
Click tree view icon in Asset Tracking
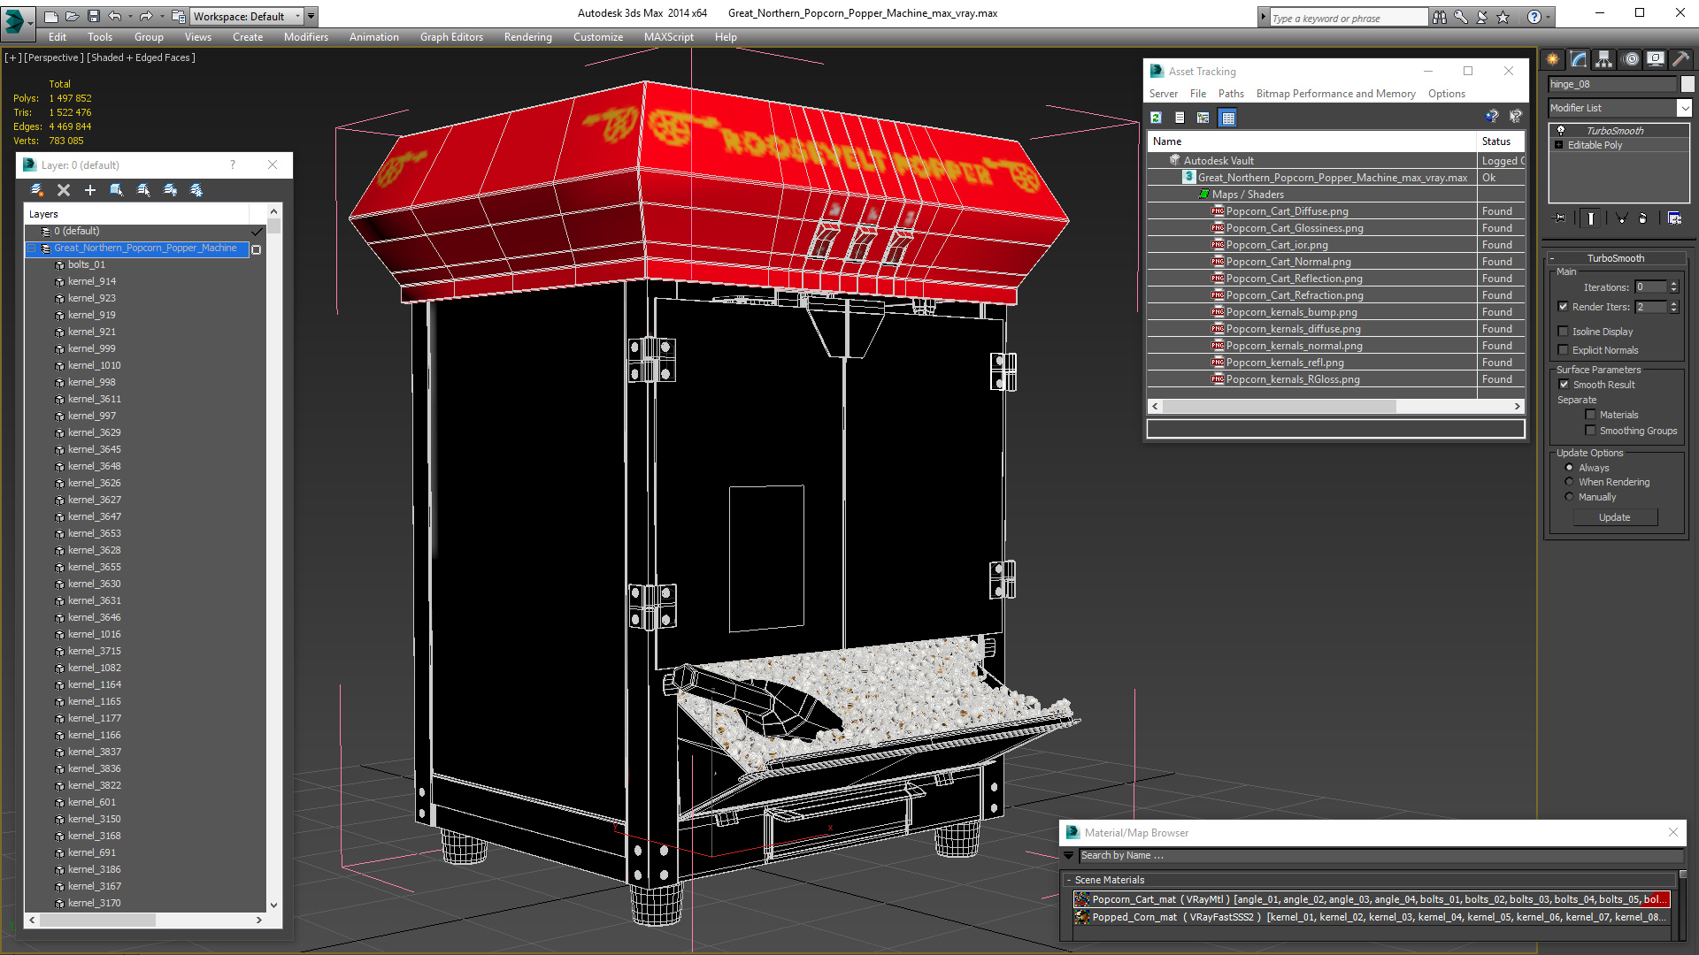pyautogui.click(x=1203, y=118)
